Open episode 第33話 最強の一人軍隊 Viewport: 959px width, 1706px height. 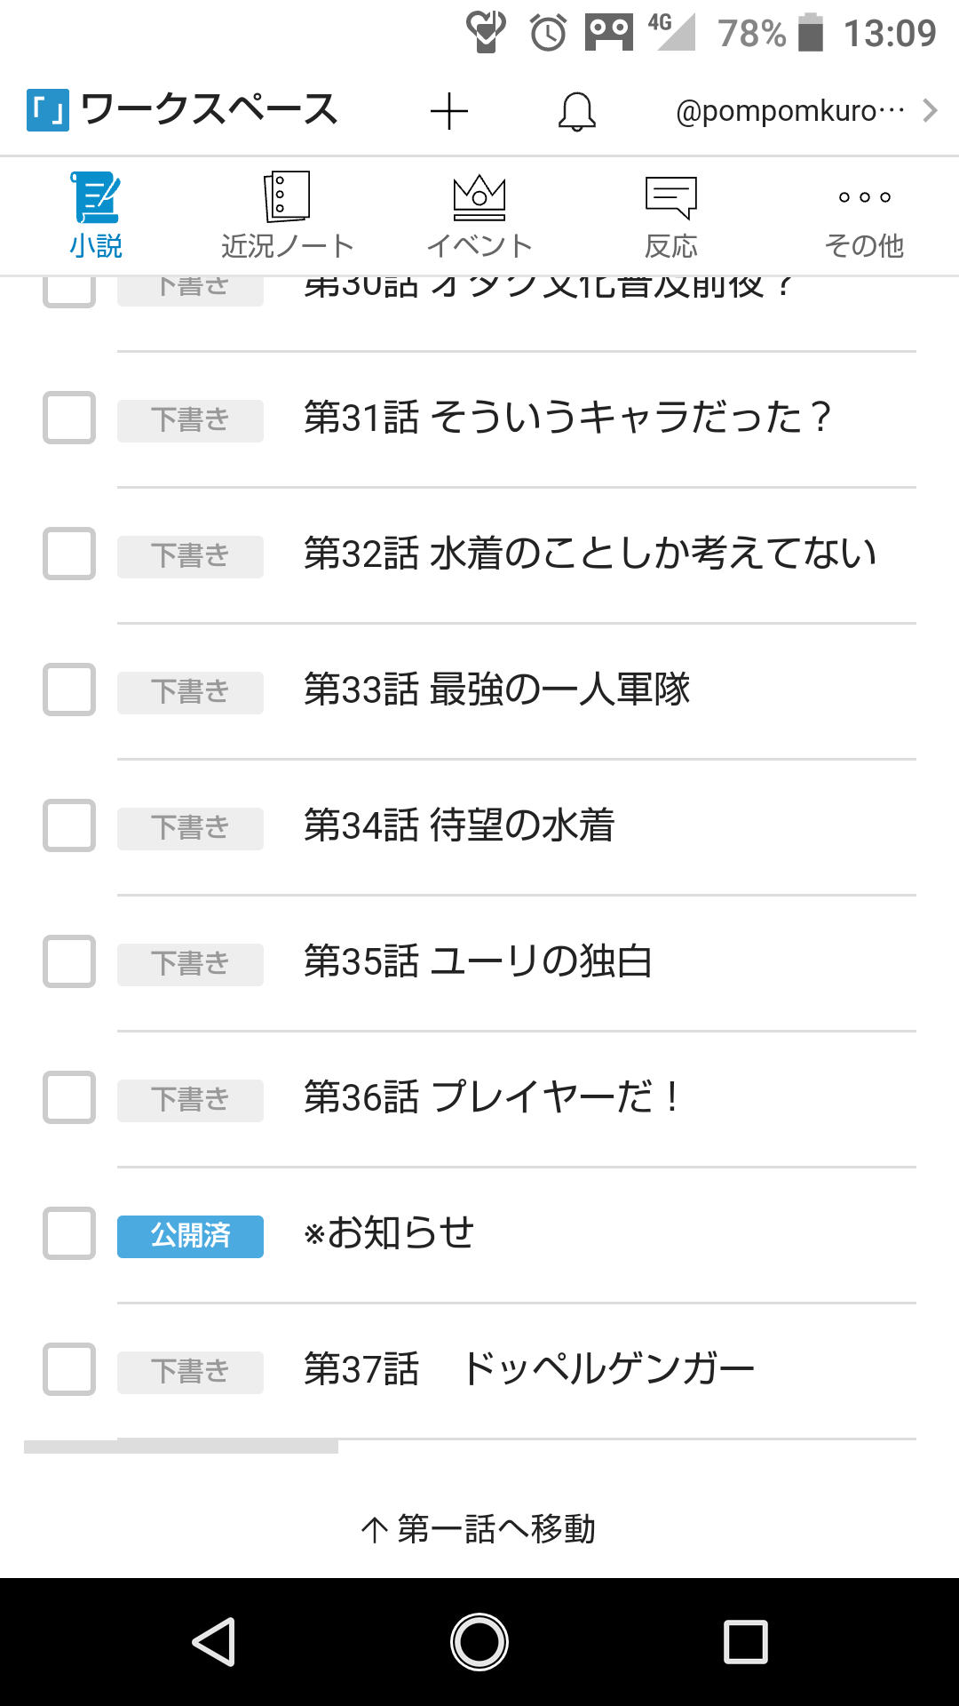tap(496, 690)
